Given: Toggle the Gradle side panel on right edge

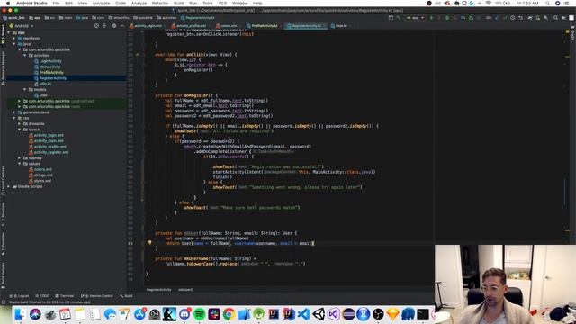Looking at the screenshot, I should tap(572, 34).
